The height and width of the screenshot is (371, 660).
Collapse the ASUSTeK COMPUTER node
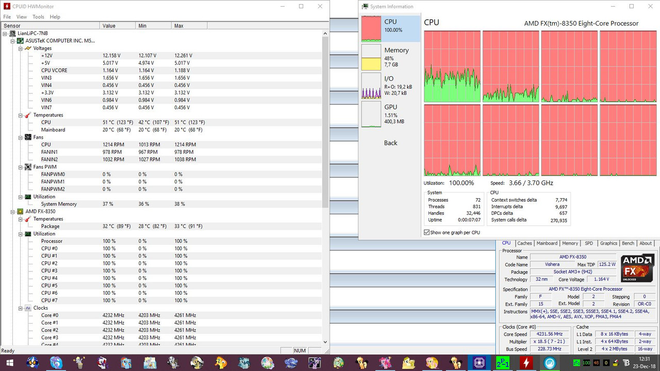pos(13,41)
